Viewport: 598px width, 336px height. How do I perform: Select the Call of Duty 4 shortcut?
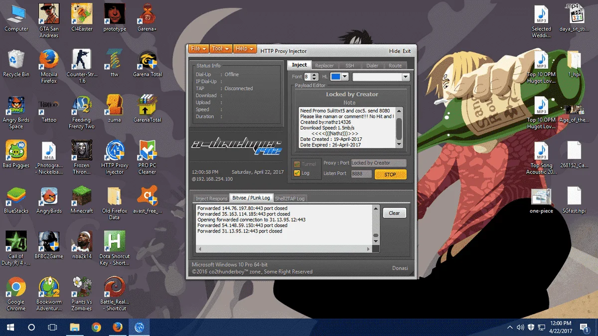16,248
